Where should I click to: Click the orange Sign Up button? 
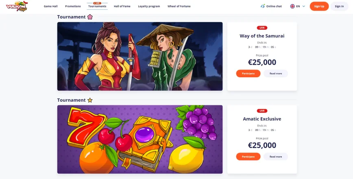(x=319, y=6)
